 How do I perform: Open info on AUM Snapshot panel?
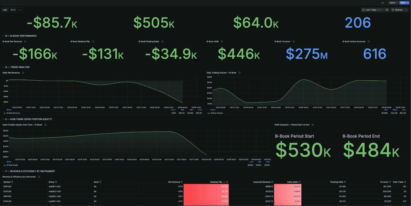[312, 125]
